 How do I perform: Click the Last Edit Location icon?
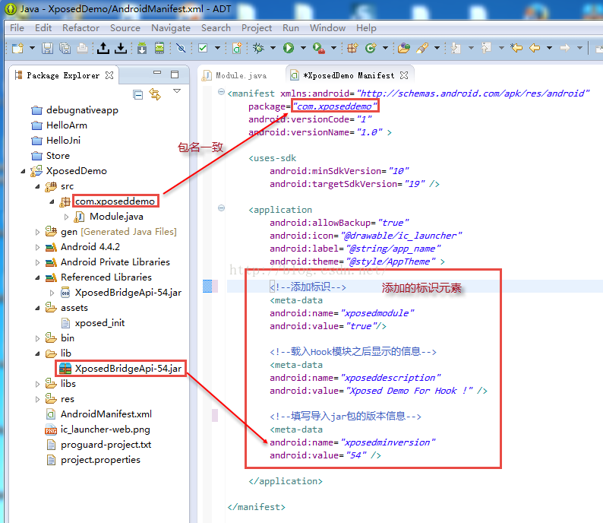tap(516, 48)
